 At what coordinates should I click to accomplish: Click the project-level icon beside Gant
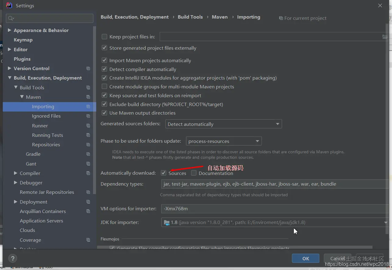[88, 164]
